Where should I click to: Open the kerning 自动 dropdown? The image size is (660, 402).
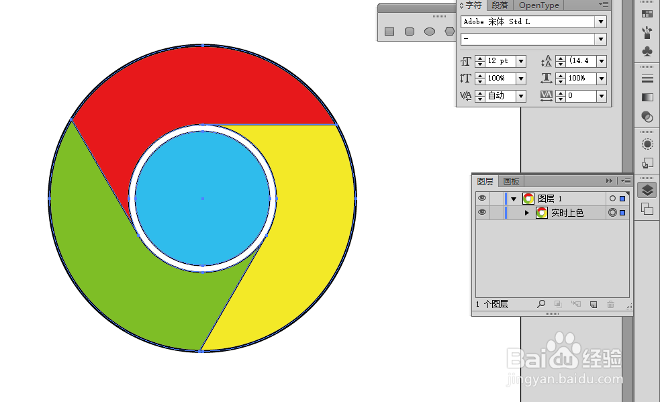point(521,96)
